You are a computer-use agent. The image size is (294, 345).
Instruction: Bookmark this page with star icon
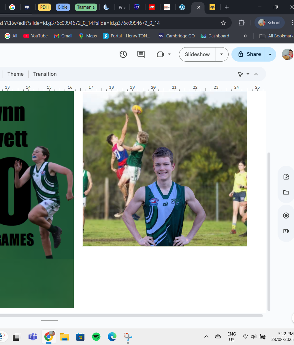223,23
